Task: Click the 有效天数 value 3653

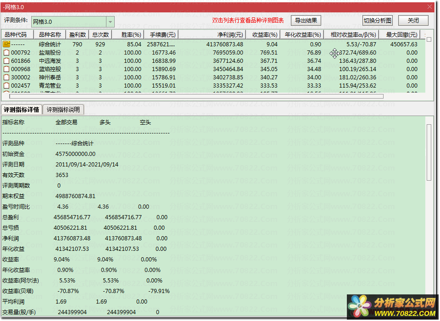Action: click(x=62, y=175)
